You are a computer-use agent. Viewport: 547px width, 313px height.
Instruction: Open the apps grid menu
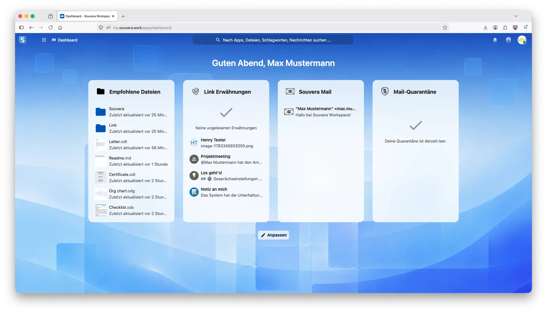[x=44, y=40]
